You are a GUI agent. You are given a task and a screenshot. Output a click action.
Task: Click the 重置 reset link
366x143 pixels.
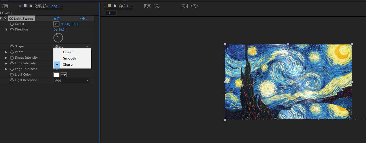(x=57, y=19)
